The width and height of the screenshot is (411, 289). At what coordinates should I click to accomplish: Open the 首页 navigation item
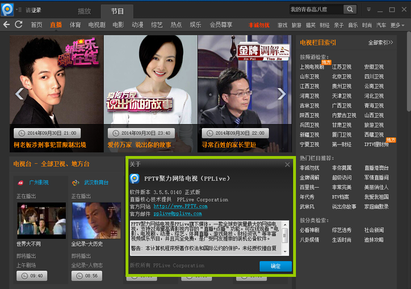pyautogui.click(x=36, y=25)
